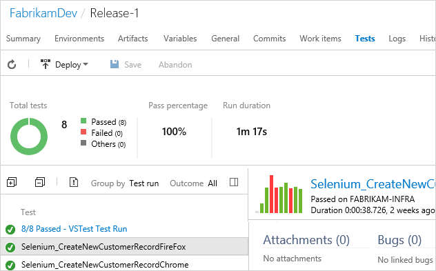Open the Artifacts tab
436x271 pixels.
pos(133,39)
